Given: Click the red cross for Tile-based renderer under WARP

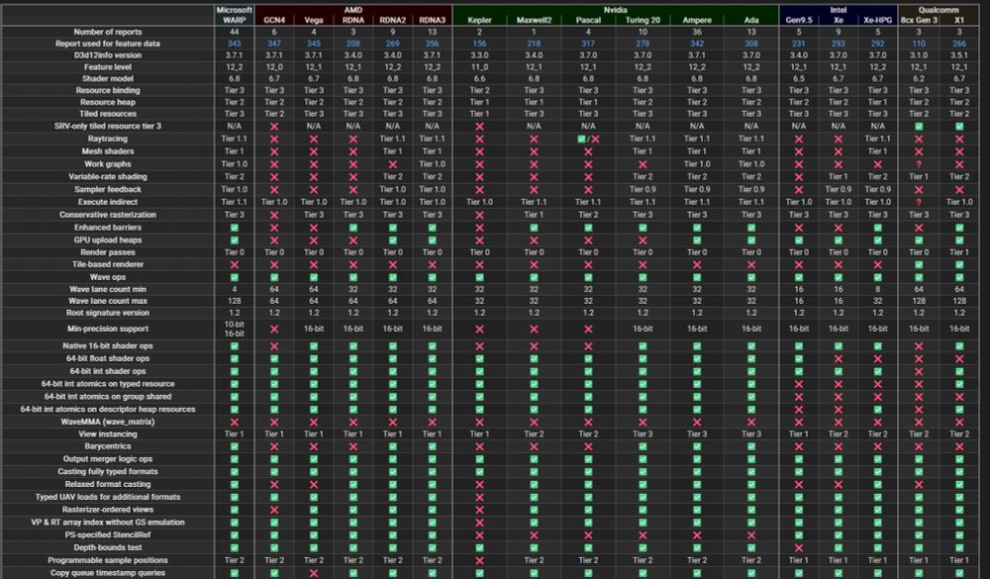Looking at the screenshot, I should pyautogui.click(x=235, y=264).
